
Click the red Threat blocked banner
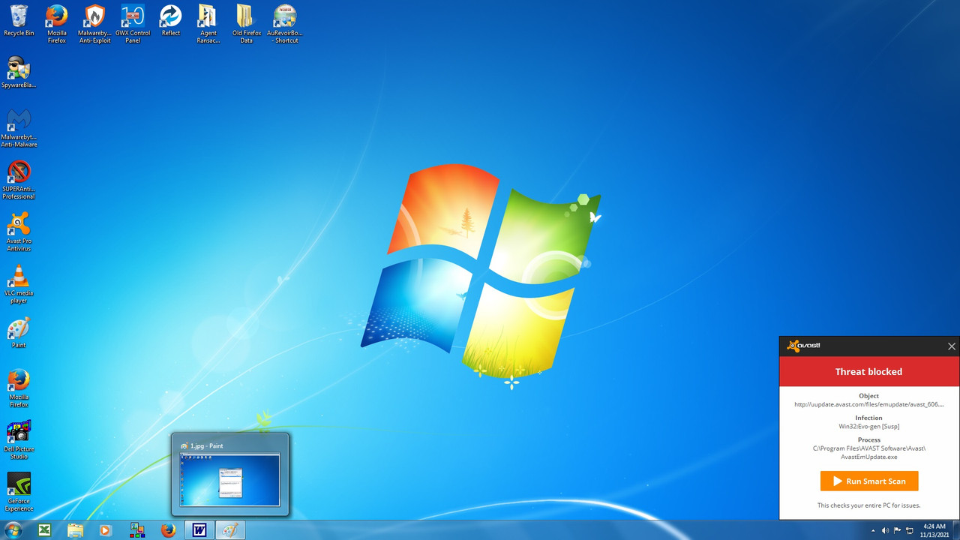[869, 371]
